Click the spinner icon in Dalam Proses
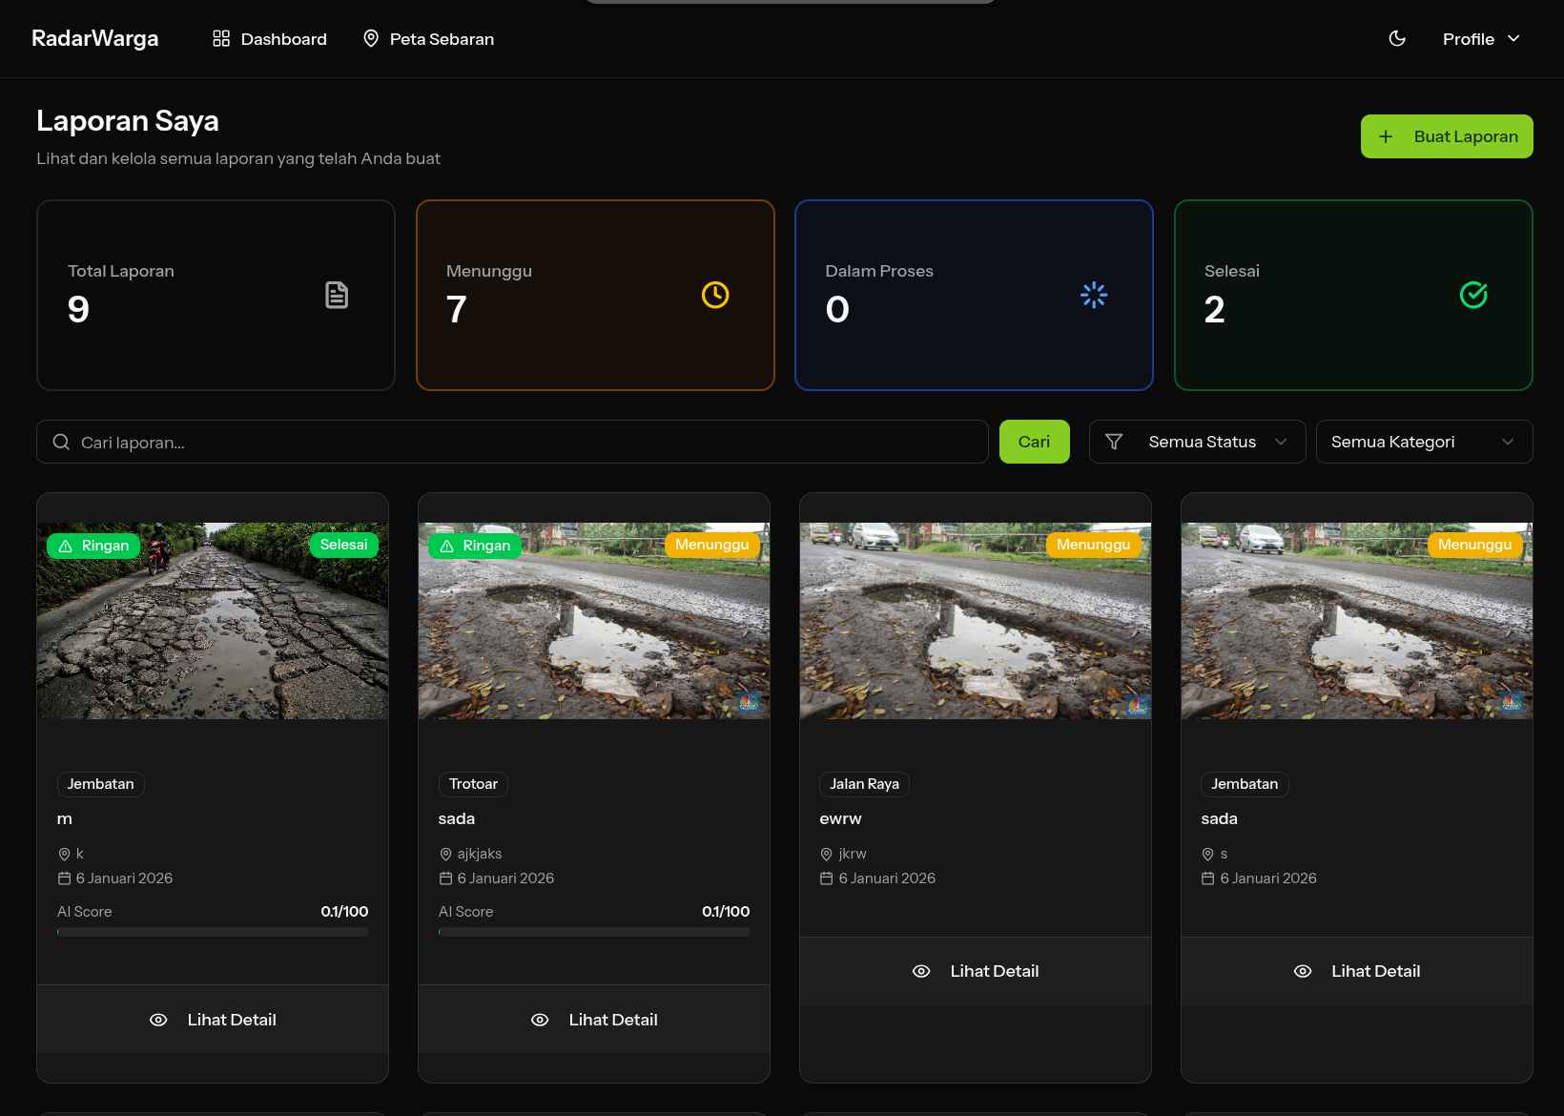Image resolution: width=1564 pixels, height=1116 pixels. click(x=1094, y=295)
